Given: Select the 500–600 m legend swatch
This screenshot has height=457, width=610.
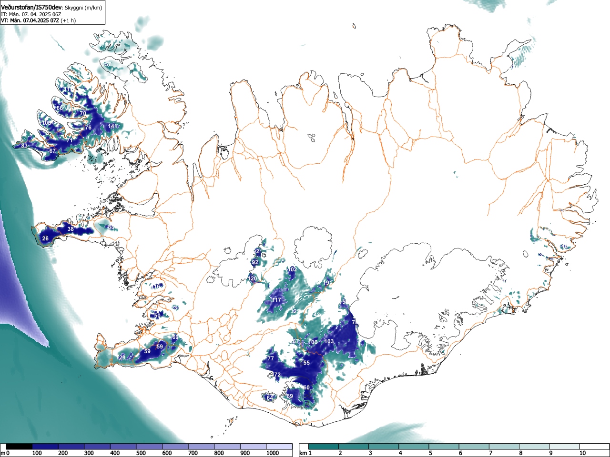Looking at the screenshot, I should pos(149,447).
